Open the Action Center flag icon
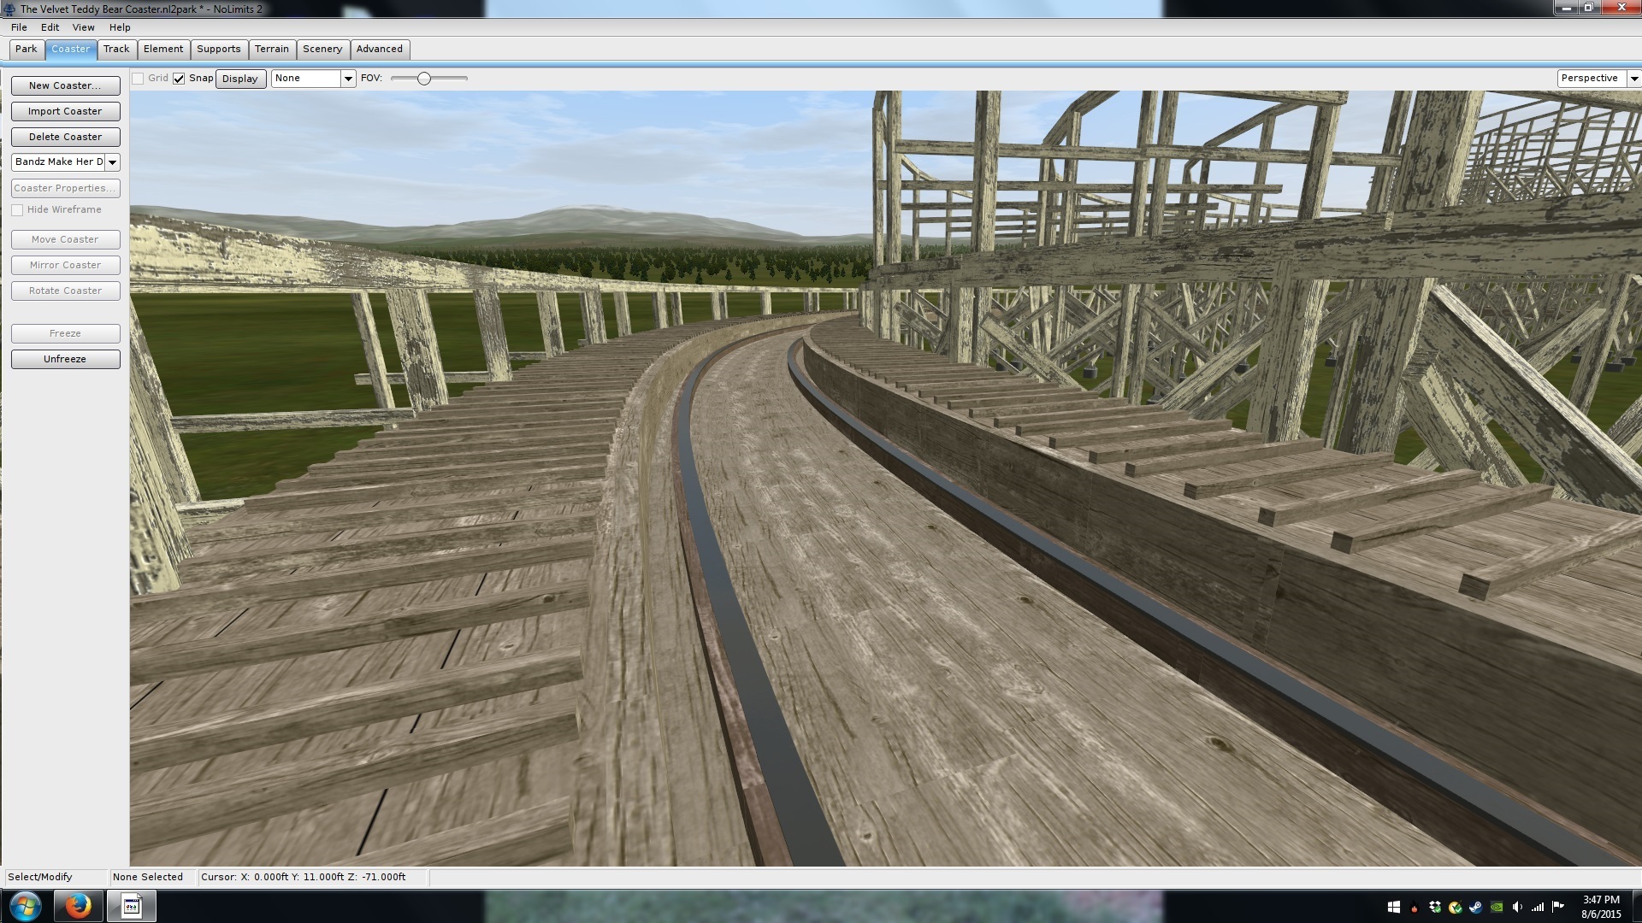 pos(1557,907)
